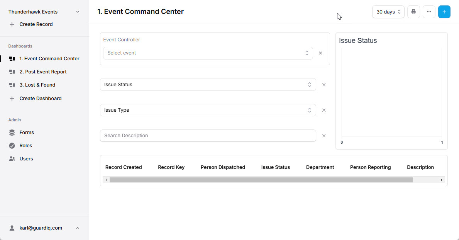Viewport: 459px width, 240px height.
Task: Go to Roles admin page
Action: coord(26,146)
